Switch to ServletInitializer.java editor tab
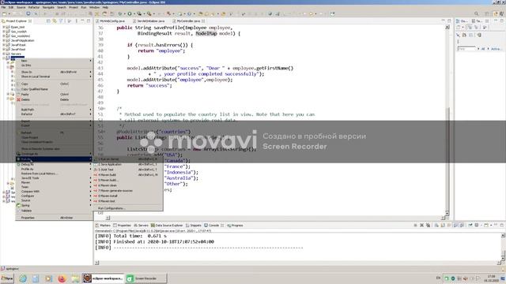The image size is (506, 284). tap(150, 21)
